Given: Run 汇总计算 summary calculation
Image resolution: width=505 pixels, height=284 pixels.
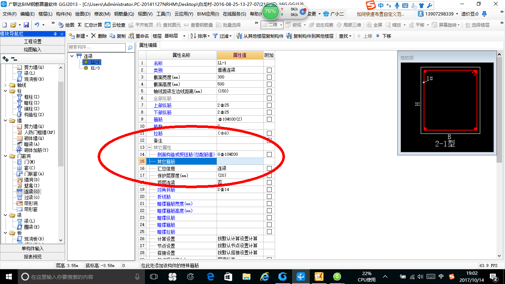Looking at the screenshot, I should pos(90,25).
